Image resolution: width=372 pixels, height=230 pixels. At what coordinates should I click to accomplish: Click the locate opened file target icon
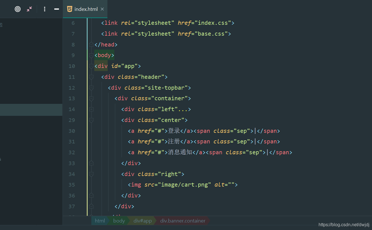18,9
